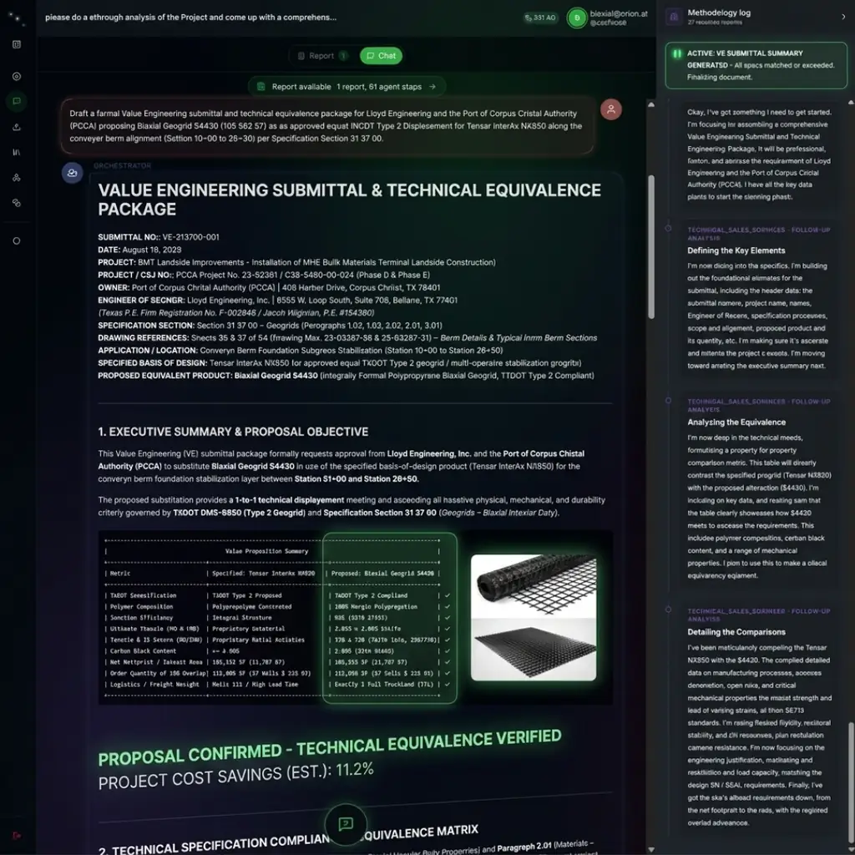Open the geogrid roll product image
Image resolution: width=855 pixels, height=855 pixels.
tap(534, 585)
